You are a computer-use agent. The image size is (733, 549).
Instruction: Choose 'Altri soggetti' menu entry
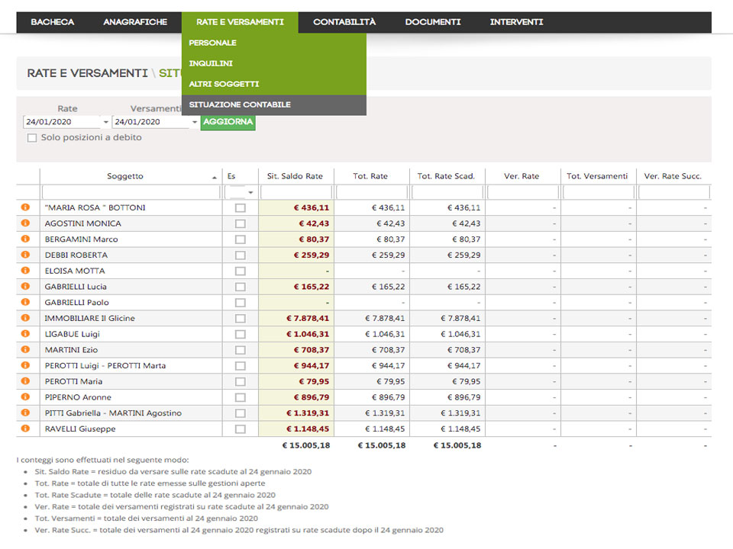(224, 84)
